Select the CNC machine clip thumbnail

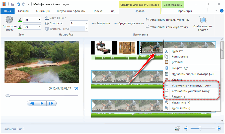(x=104, y=48)
